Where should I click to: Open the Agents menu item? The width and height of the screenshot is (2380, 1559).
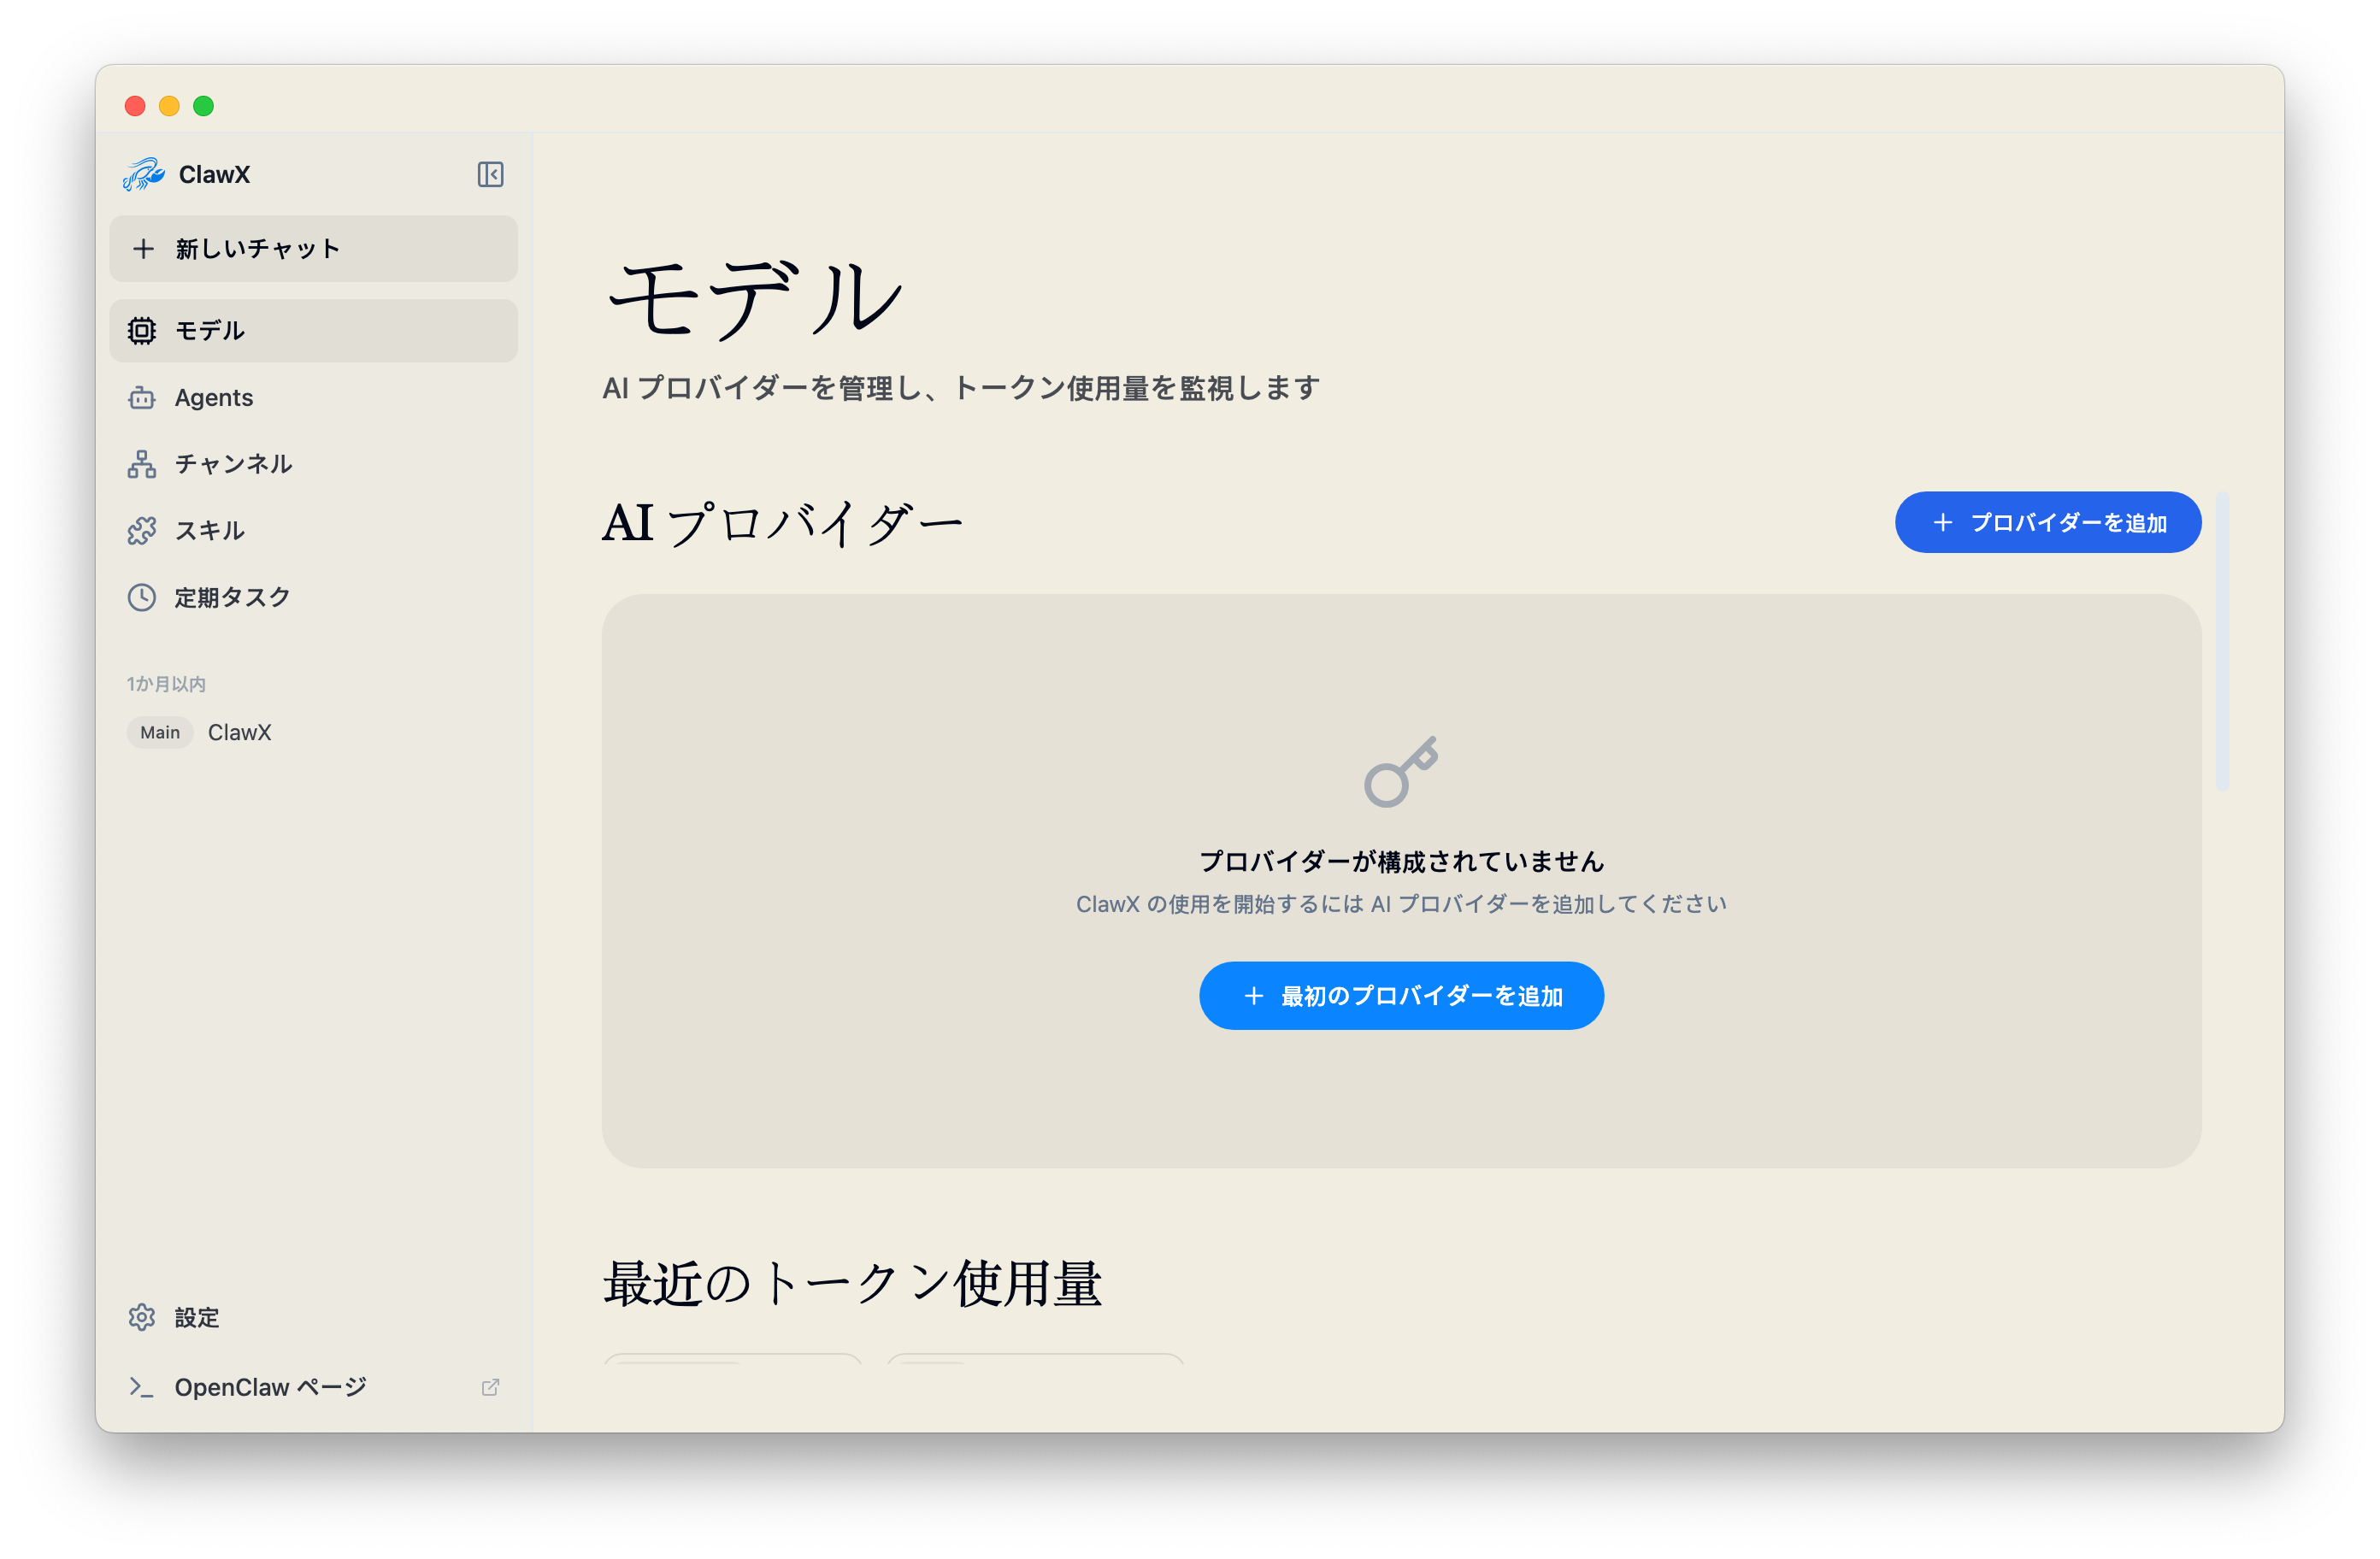point(213,398)
